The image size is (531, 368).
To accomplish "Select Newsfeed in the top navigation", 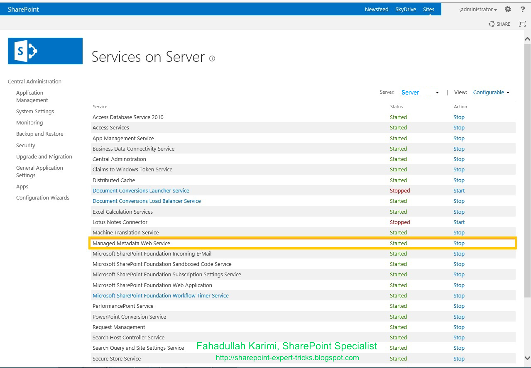I will (376, 9).
